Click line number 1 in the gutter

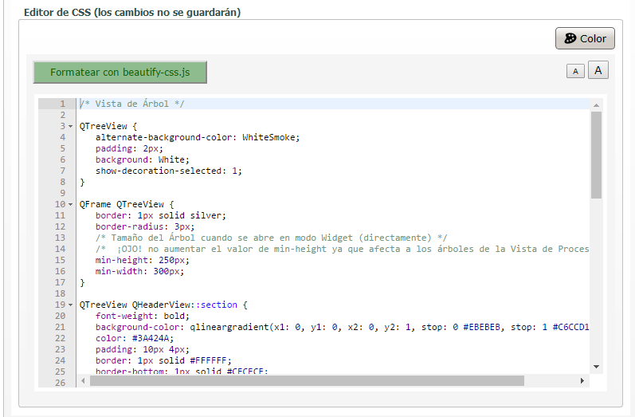62,104
